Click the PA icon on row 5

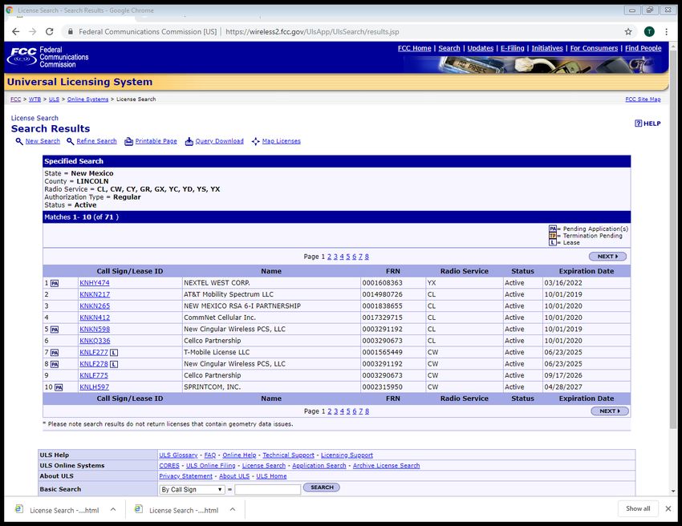(x=55, y=330)
